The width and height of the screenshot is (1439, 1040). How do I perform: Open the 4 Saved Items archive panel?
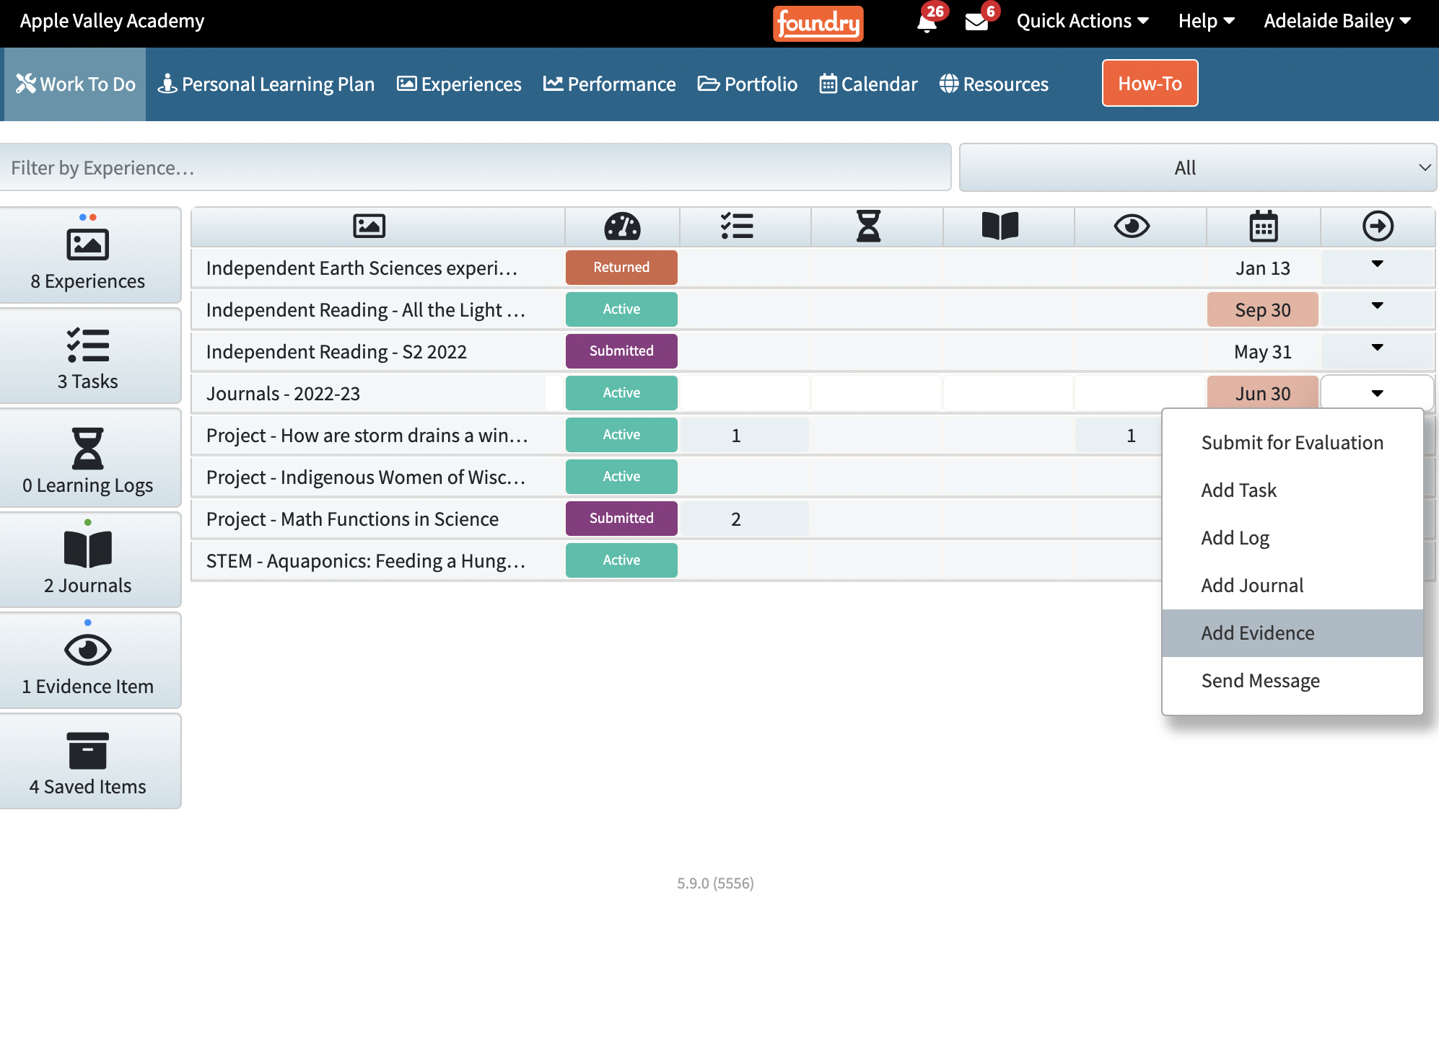[88, 762]
